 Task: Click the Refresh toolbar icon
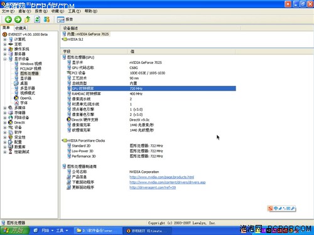coord(37,19)
